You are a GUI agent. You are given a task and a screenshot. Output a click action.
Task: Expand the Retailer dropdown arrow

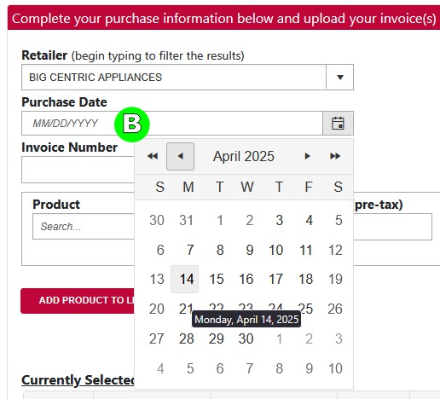[340, 78]
